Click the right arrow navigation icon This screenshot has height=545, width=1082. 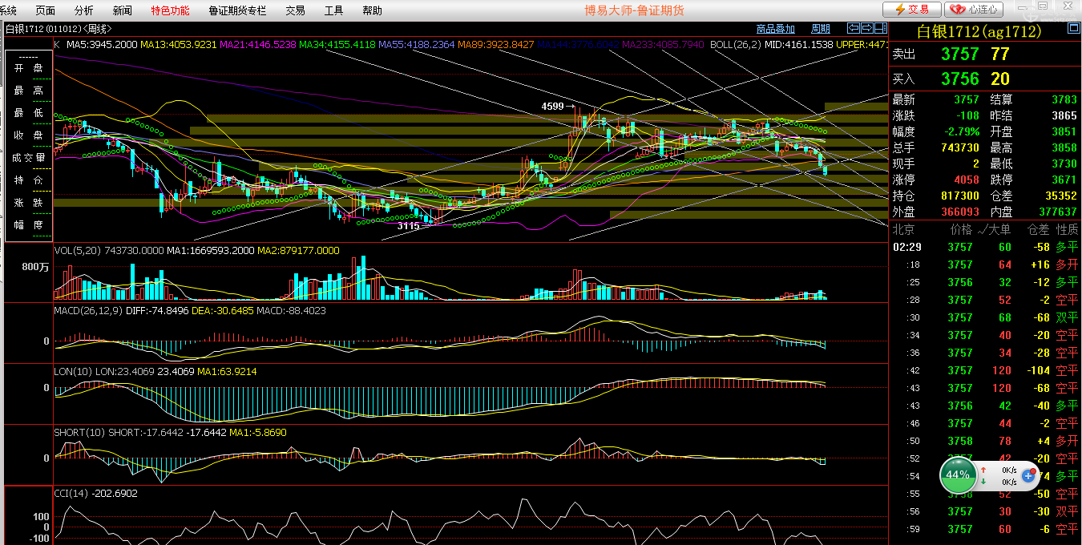click(x=867, y=28)
